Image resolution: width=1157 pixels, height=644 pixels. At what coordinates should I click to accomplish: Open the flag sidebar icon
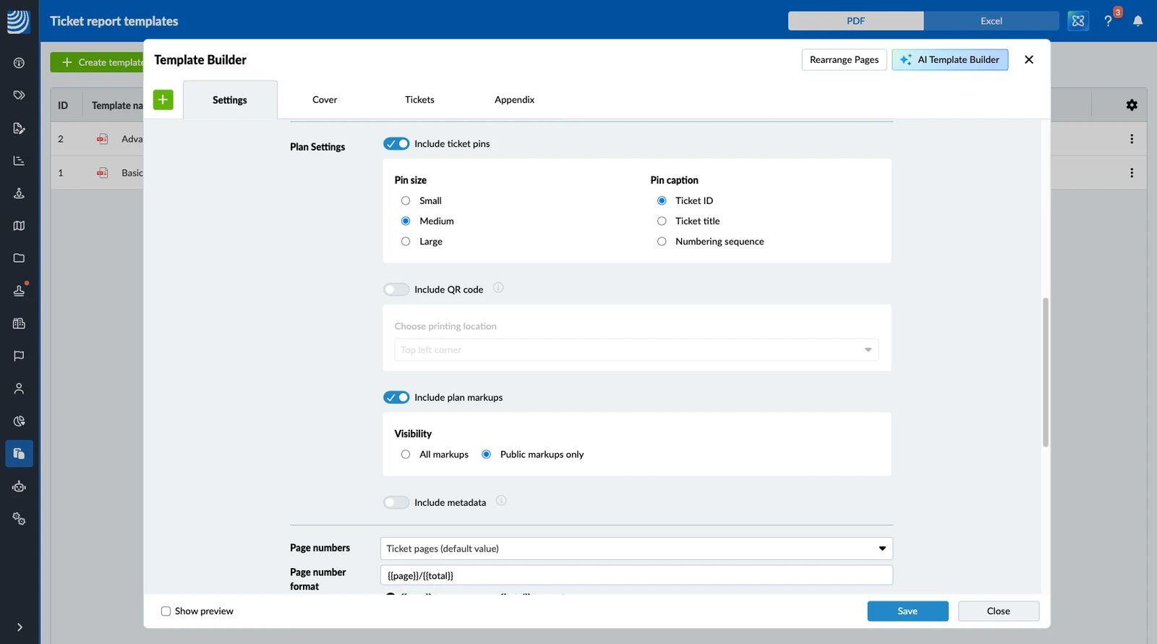tap(19, 356)
